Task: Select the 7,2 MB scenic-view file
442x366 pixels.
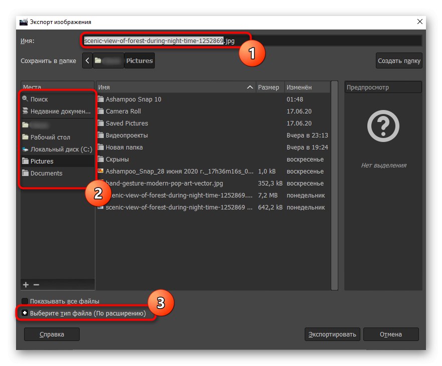Action: (213, 195)
